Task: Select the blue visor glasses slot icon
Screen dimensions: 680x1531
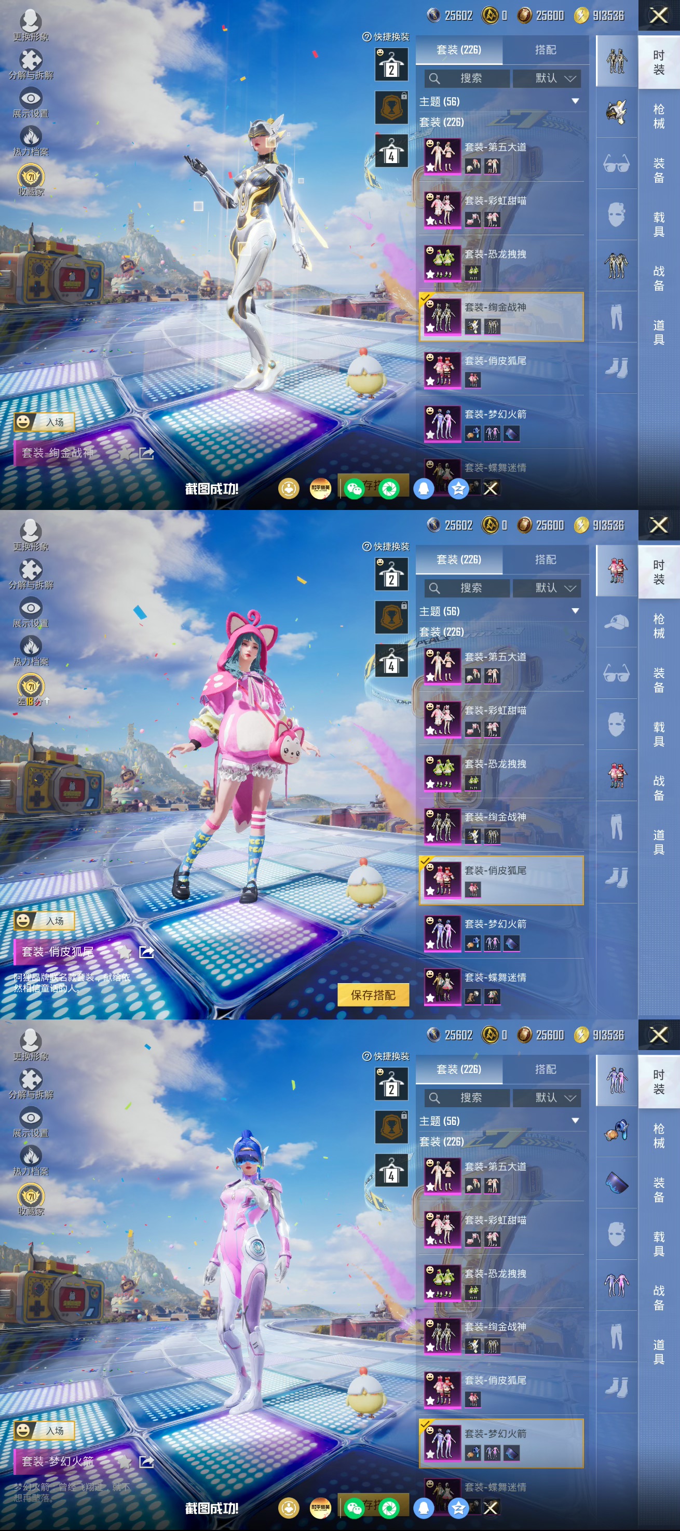Action: pos(617,1183)
